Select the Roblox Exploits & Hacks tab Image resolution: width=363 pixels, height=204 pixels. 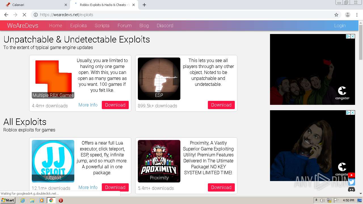104,5
